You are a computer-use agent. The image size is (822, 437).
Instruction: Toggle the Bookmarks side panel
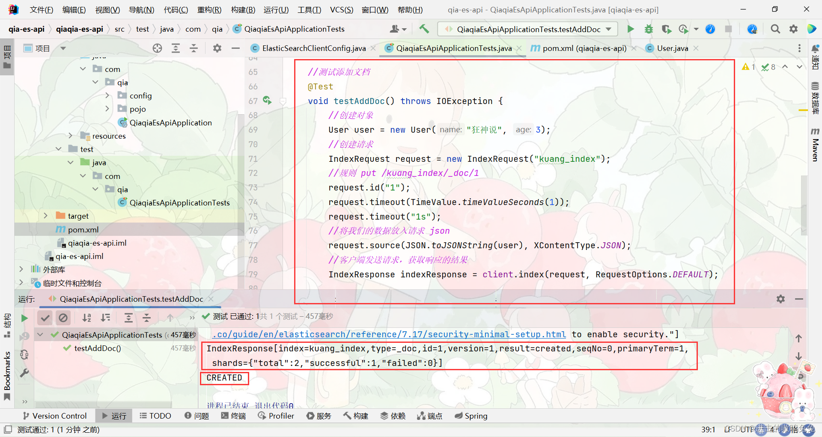click(x=7, y=376)
